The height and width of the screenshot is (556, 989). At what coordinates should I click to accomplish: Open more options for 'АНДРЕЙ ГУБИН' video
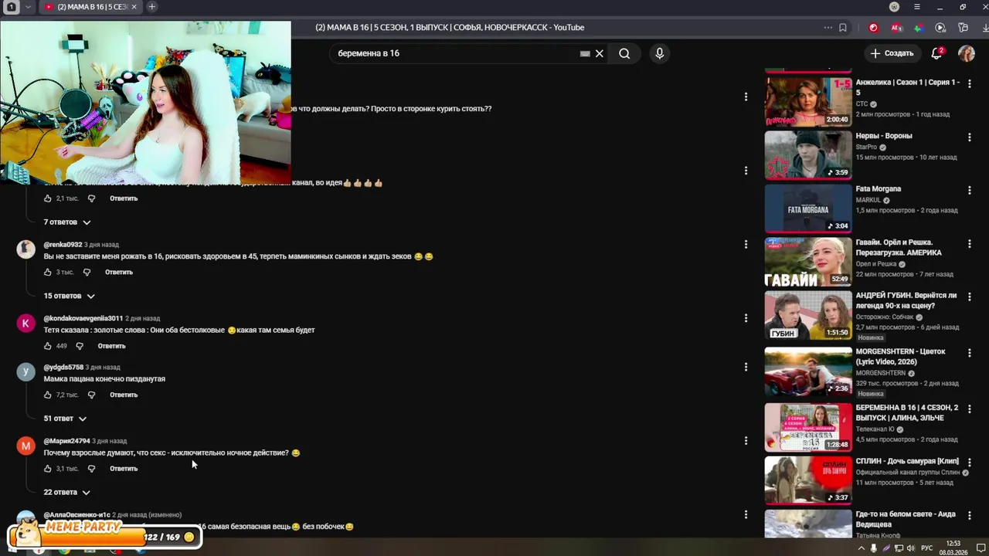click(970, 297)
